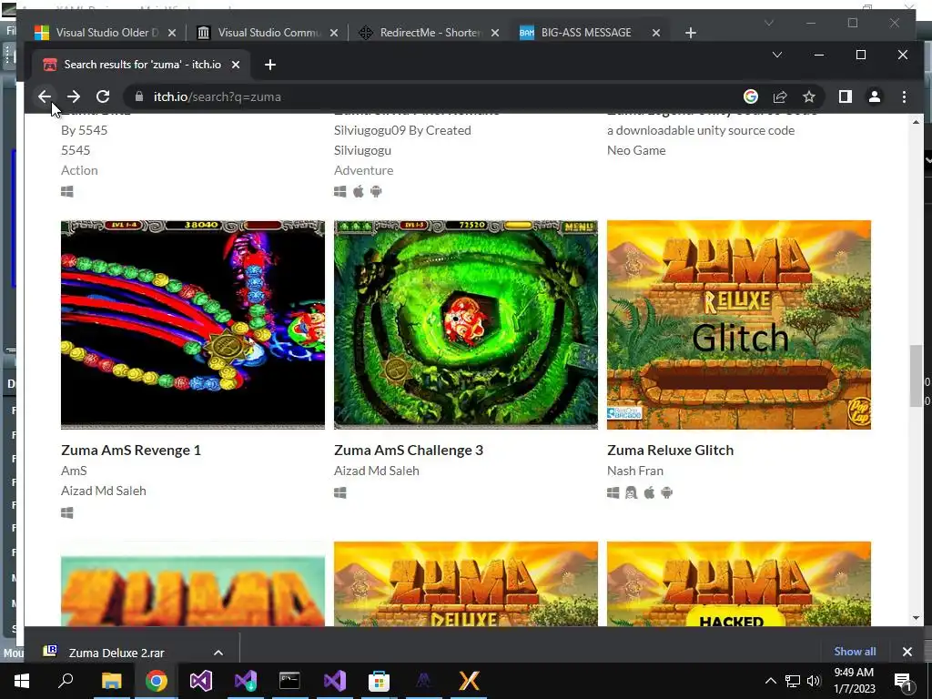Expand options for Zuma Deluxe 2.rar download
The width and height of the screenshot is (932, 699).
[218, 653]
